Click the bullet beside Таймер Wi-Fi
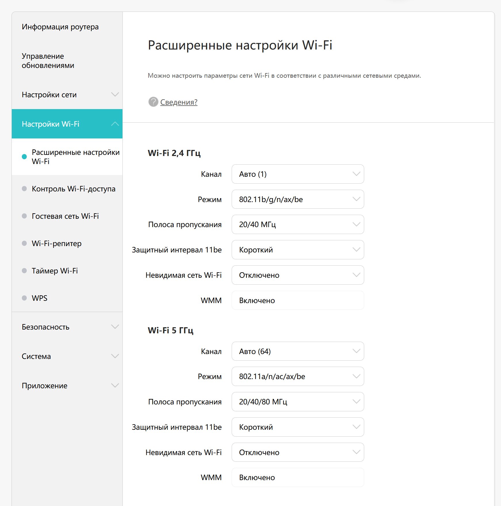The image size is (501, 506). click(24, 271)
